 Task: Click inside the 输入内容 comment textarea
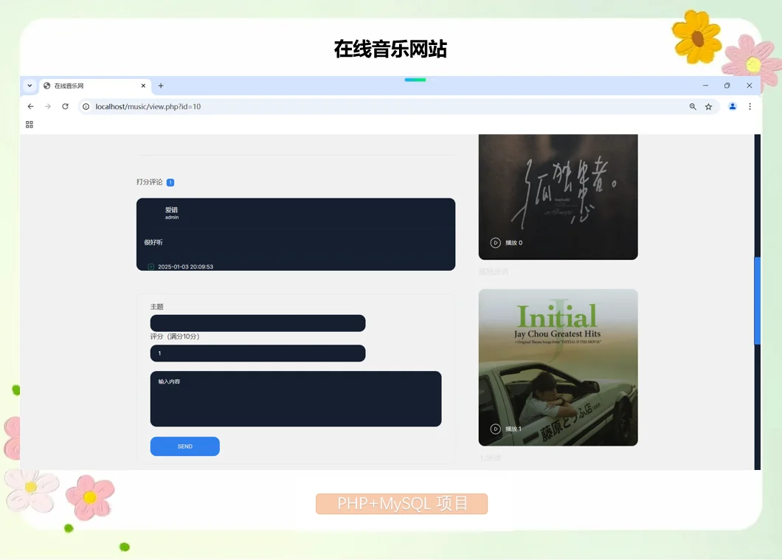click(x=295, y=399)
